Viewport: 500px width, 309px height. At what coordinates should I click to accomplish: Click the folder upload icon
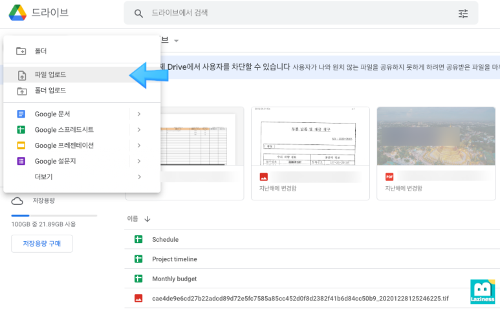click(x=22, y=91)
